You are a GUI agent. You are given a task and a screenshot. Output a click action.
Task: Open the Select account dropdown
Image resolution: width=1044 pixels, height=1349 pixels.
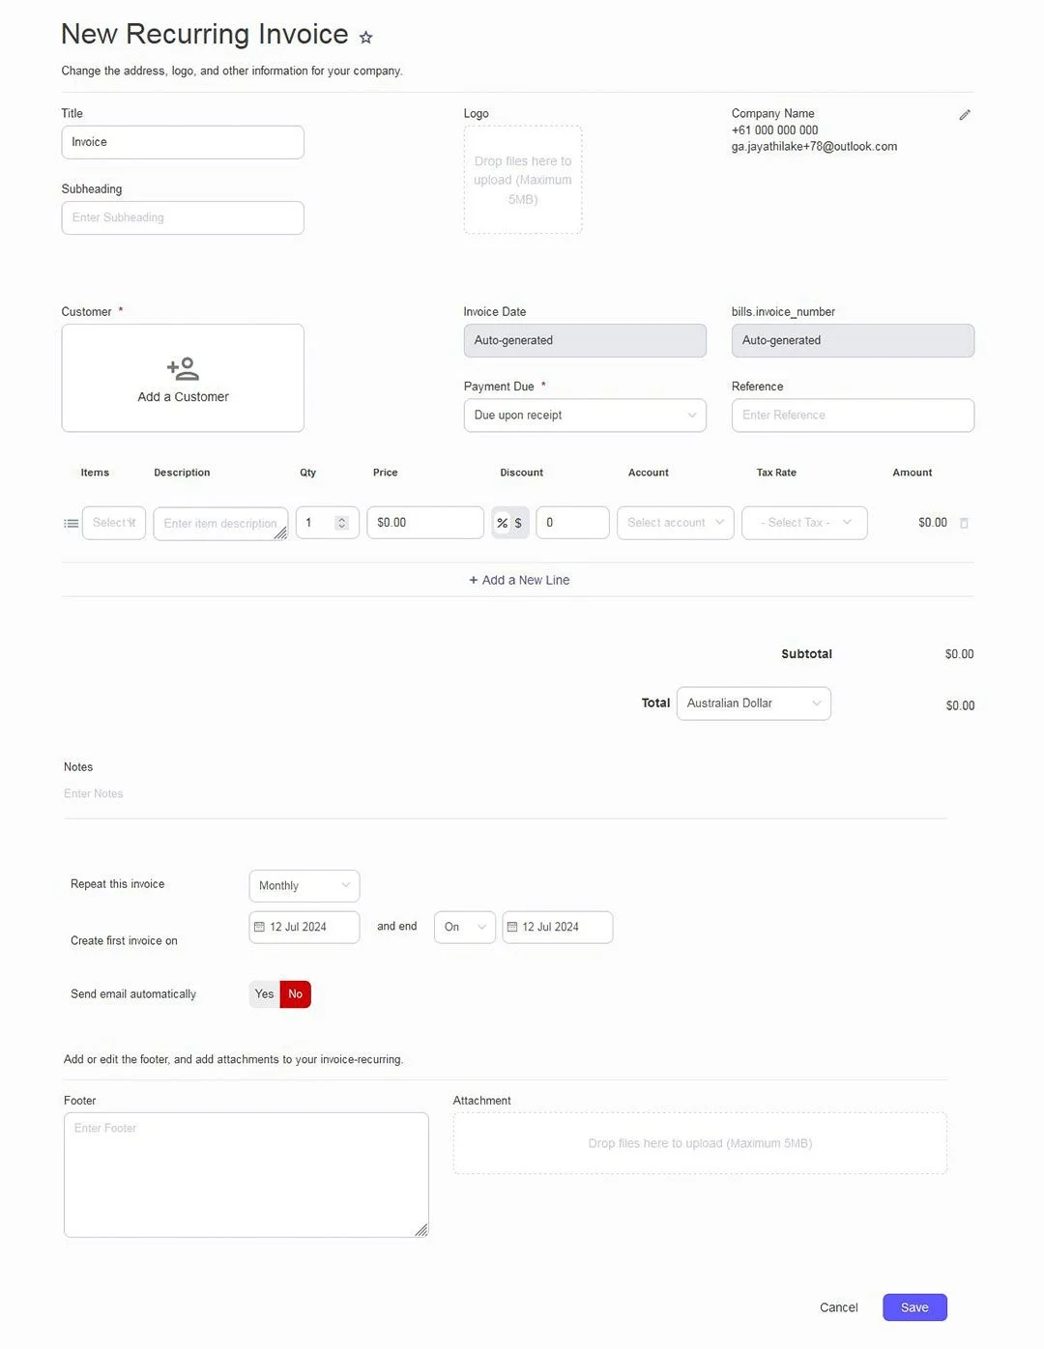click(675, 523)
